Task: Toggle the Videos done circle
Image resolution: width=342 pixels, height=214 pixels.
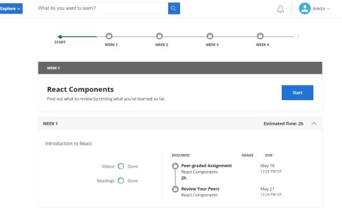Action: pos(121,167)
